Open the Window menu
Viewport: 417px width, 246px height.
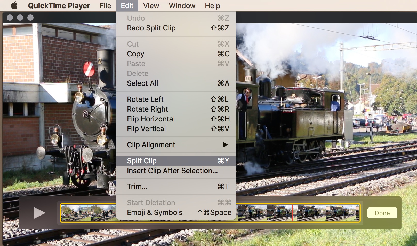coord(182,6)
